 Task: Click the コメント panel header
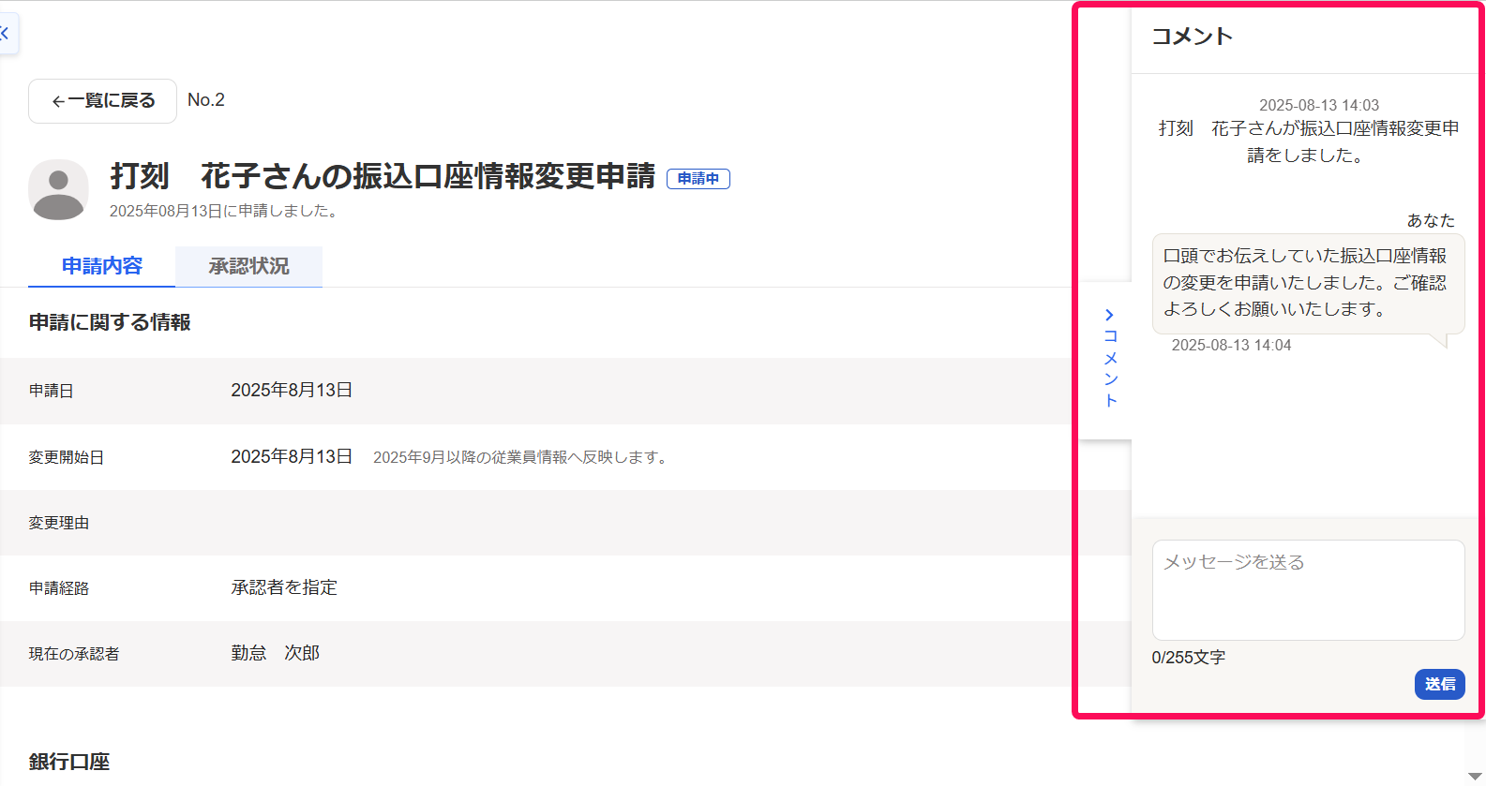coord(1192,37)
